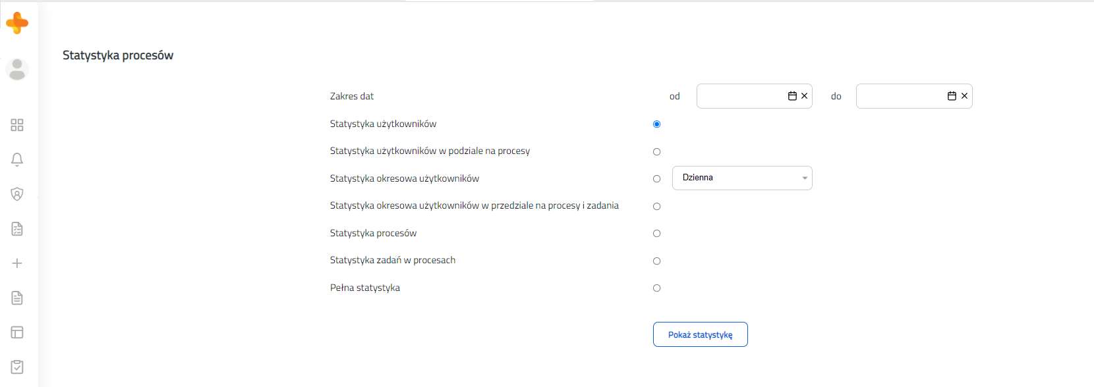Click the Pokaż statystykę button
This screenshot has height=387, width=1094.
coord(701,334)
